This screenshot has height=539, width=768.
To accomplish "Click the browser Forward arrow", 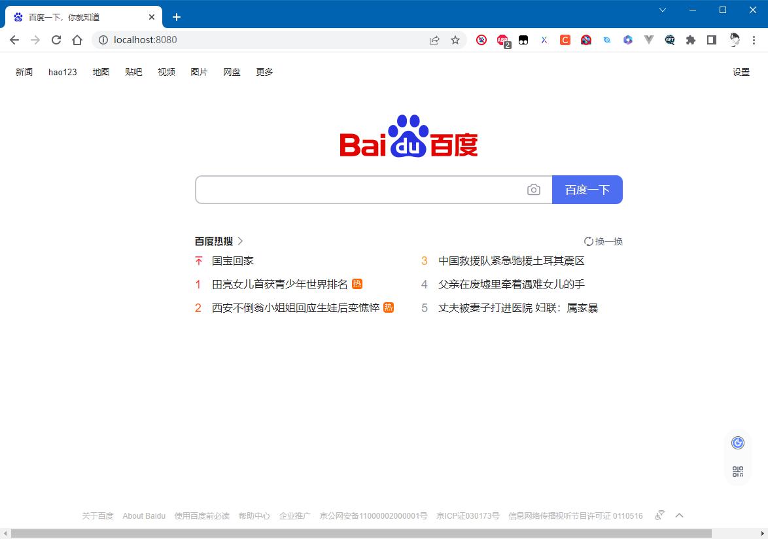I will click(35, 40).
